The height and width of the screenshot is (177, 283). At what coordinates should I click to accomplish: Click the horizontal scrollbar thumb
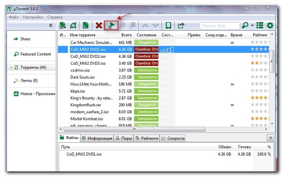point(135,129)
